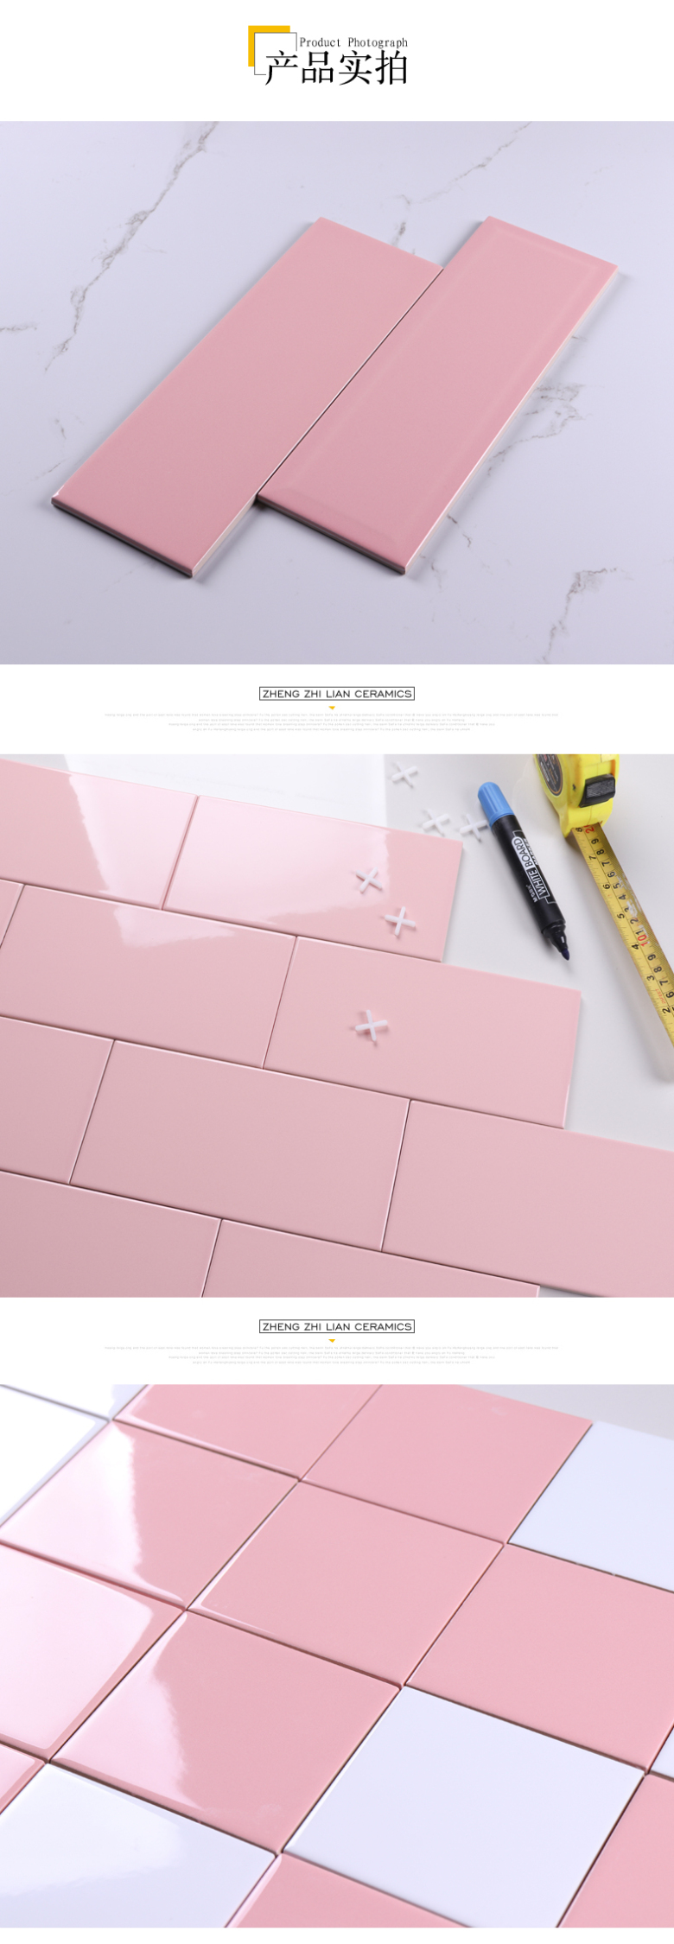Select the 产品实拍 heading text
The image size is (674, 1944).
(x=336, y=68)
